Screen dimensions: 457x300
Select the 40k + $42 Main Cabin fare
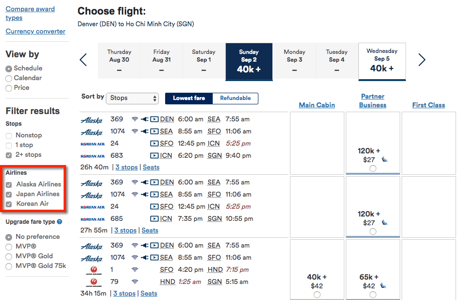point(317,279)
